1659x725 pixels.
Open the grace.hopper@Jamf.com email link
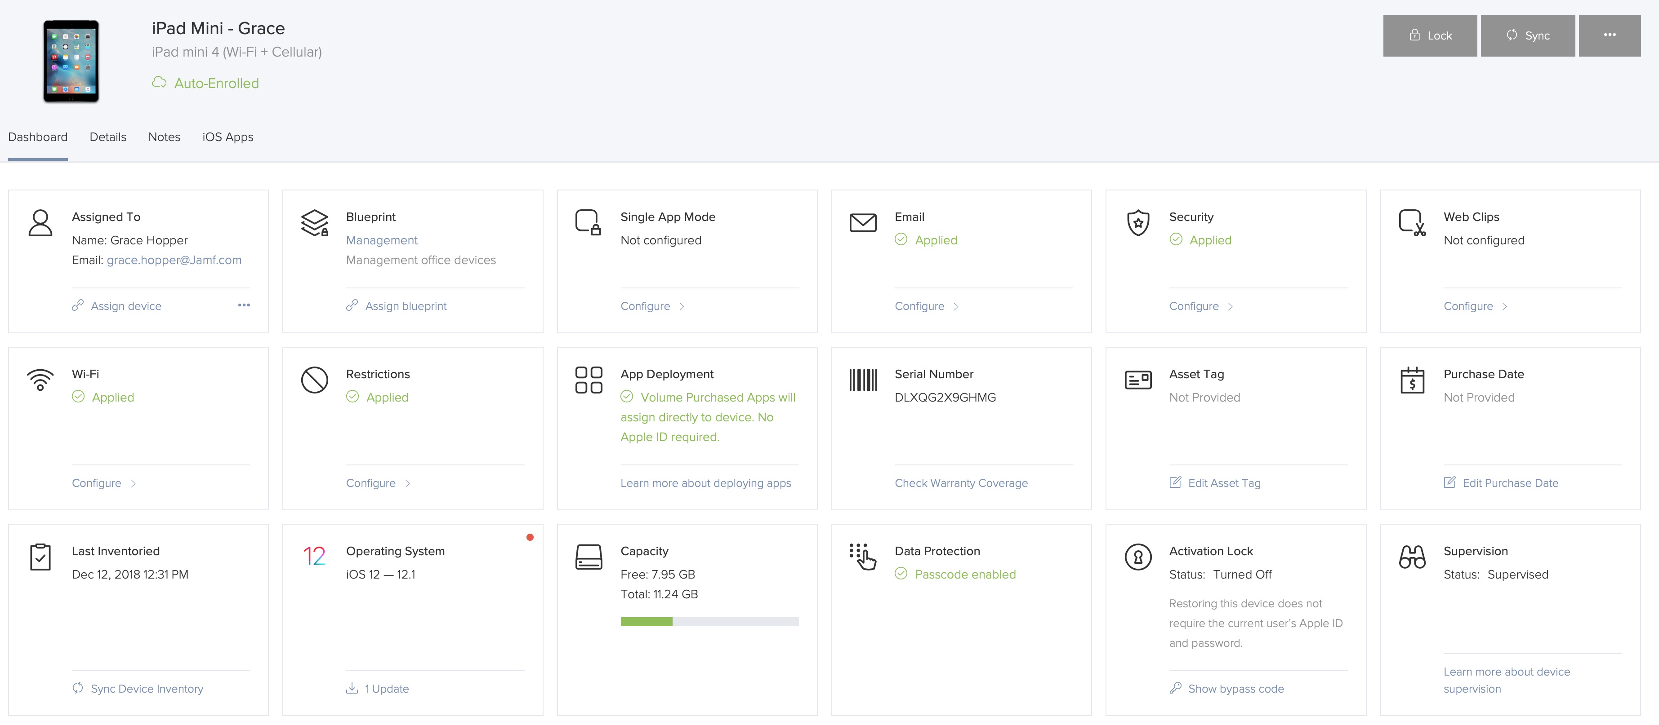coord(174,260)
